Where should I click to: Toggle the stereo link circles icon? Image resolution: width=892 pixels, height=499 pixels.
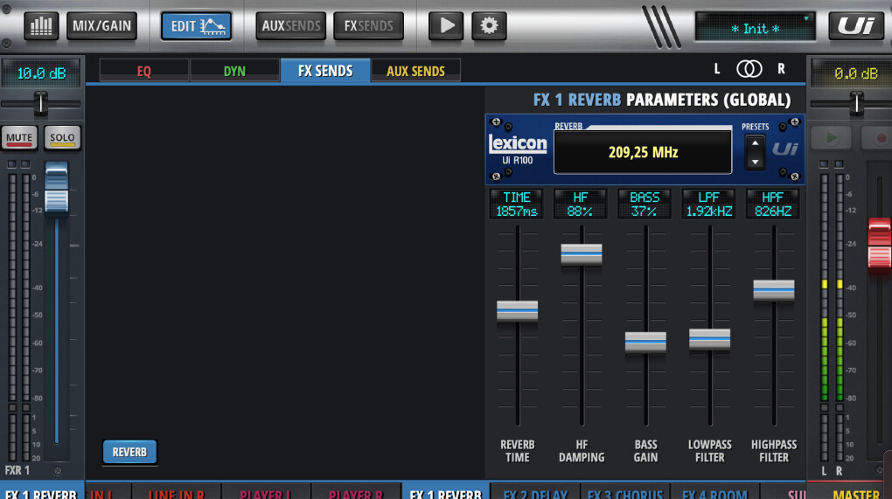[x=749, y=69]
